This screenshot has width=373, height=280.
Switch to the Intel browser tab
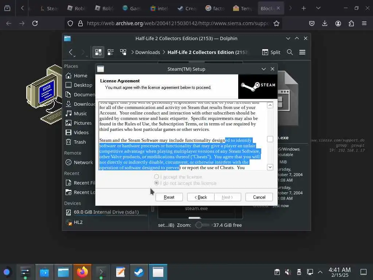[x=160, y=8]
